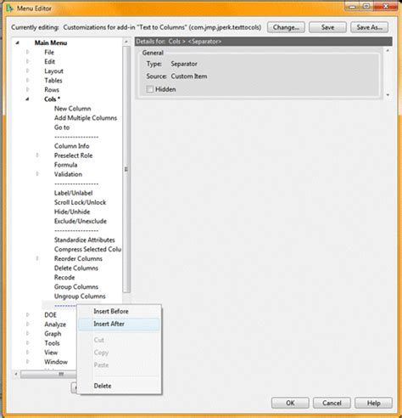Image resolution: width=402 pixels, height=418 pixels.
Task: Select Paste in the context menu
Action: tap(119, 365)
